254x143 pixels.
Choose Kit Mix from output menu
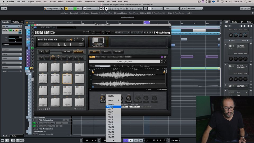click(x=111, y=96)
